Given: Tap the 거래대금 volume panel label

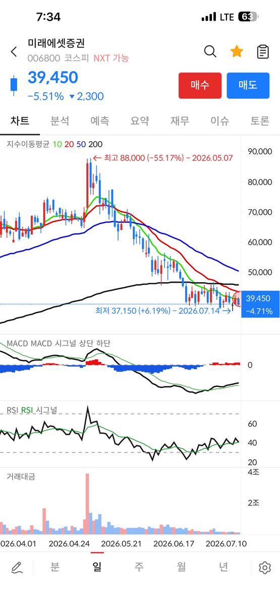Looking at the screenshot, I should [21, 475].
